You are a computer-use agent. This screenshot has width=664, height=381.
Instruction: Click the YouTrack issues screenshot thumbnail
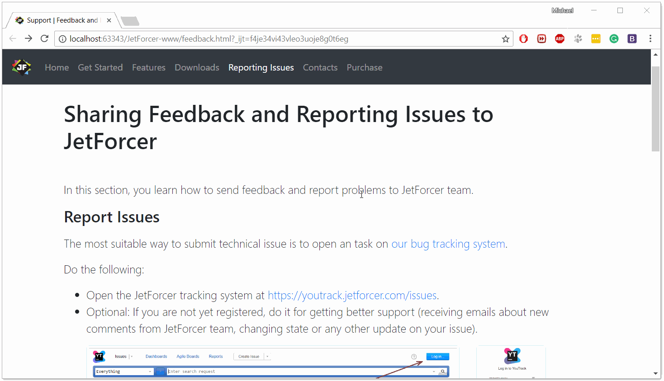click(x=273, y=362)
